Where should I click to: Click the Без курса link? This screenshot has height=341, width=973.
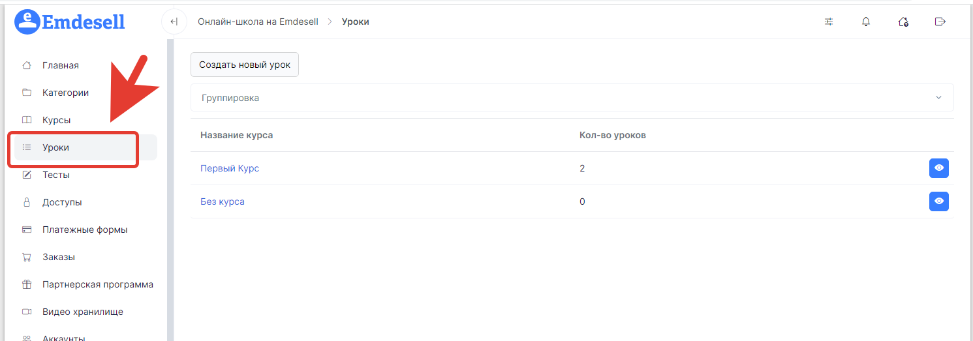(x=223, y=201)
